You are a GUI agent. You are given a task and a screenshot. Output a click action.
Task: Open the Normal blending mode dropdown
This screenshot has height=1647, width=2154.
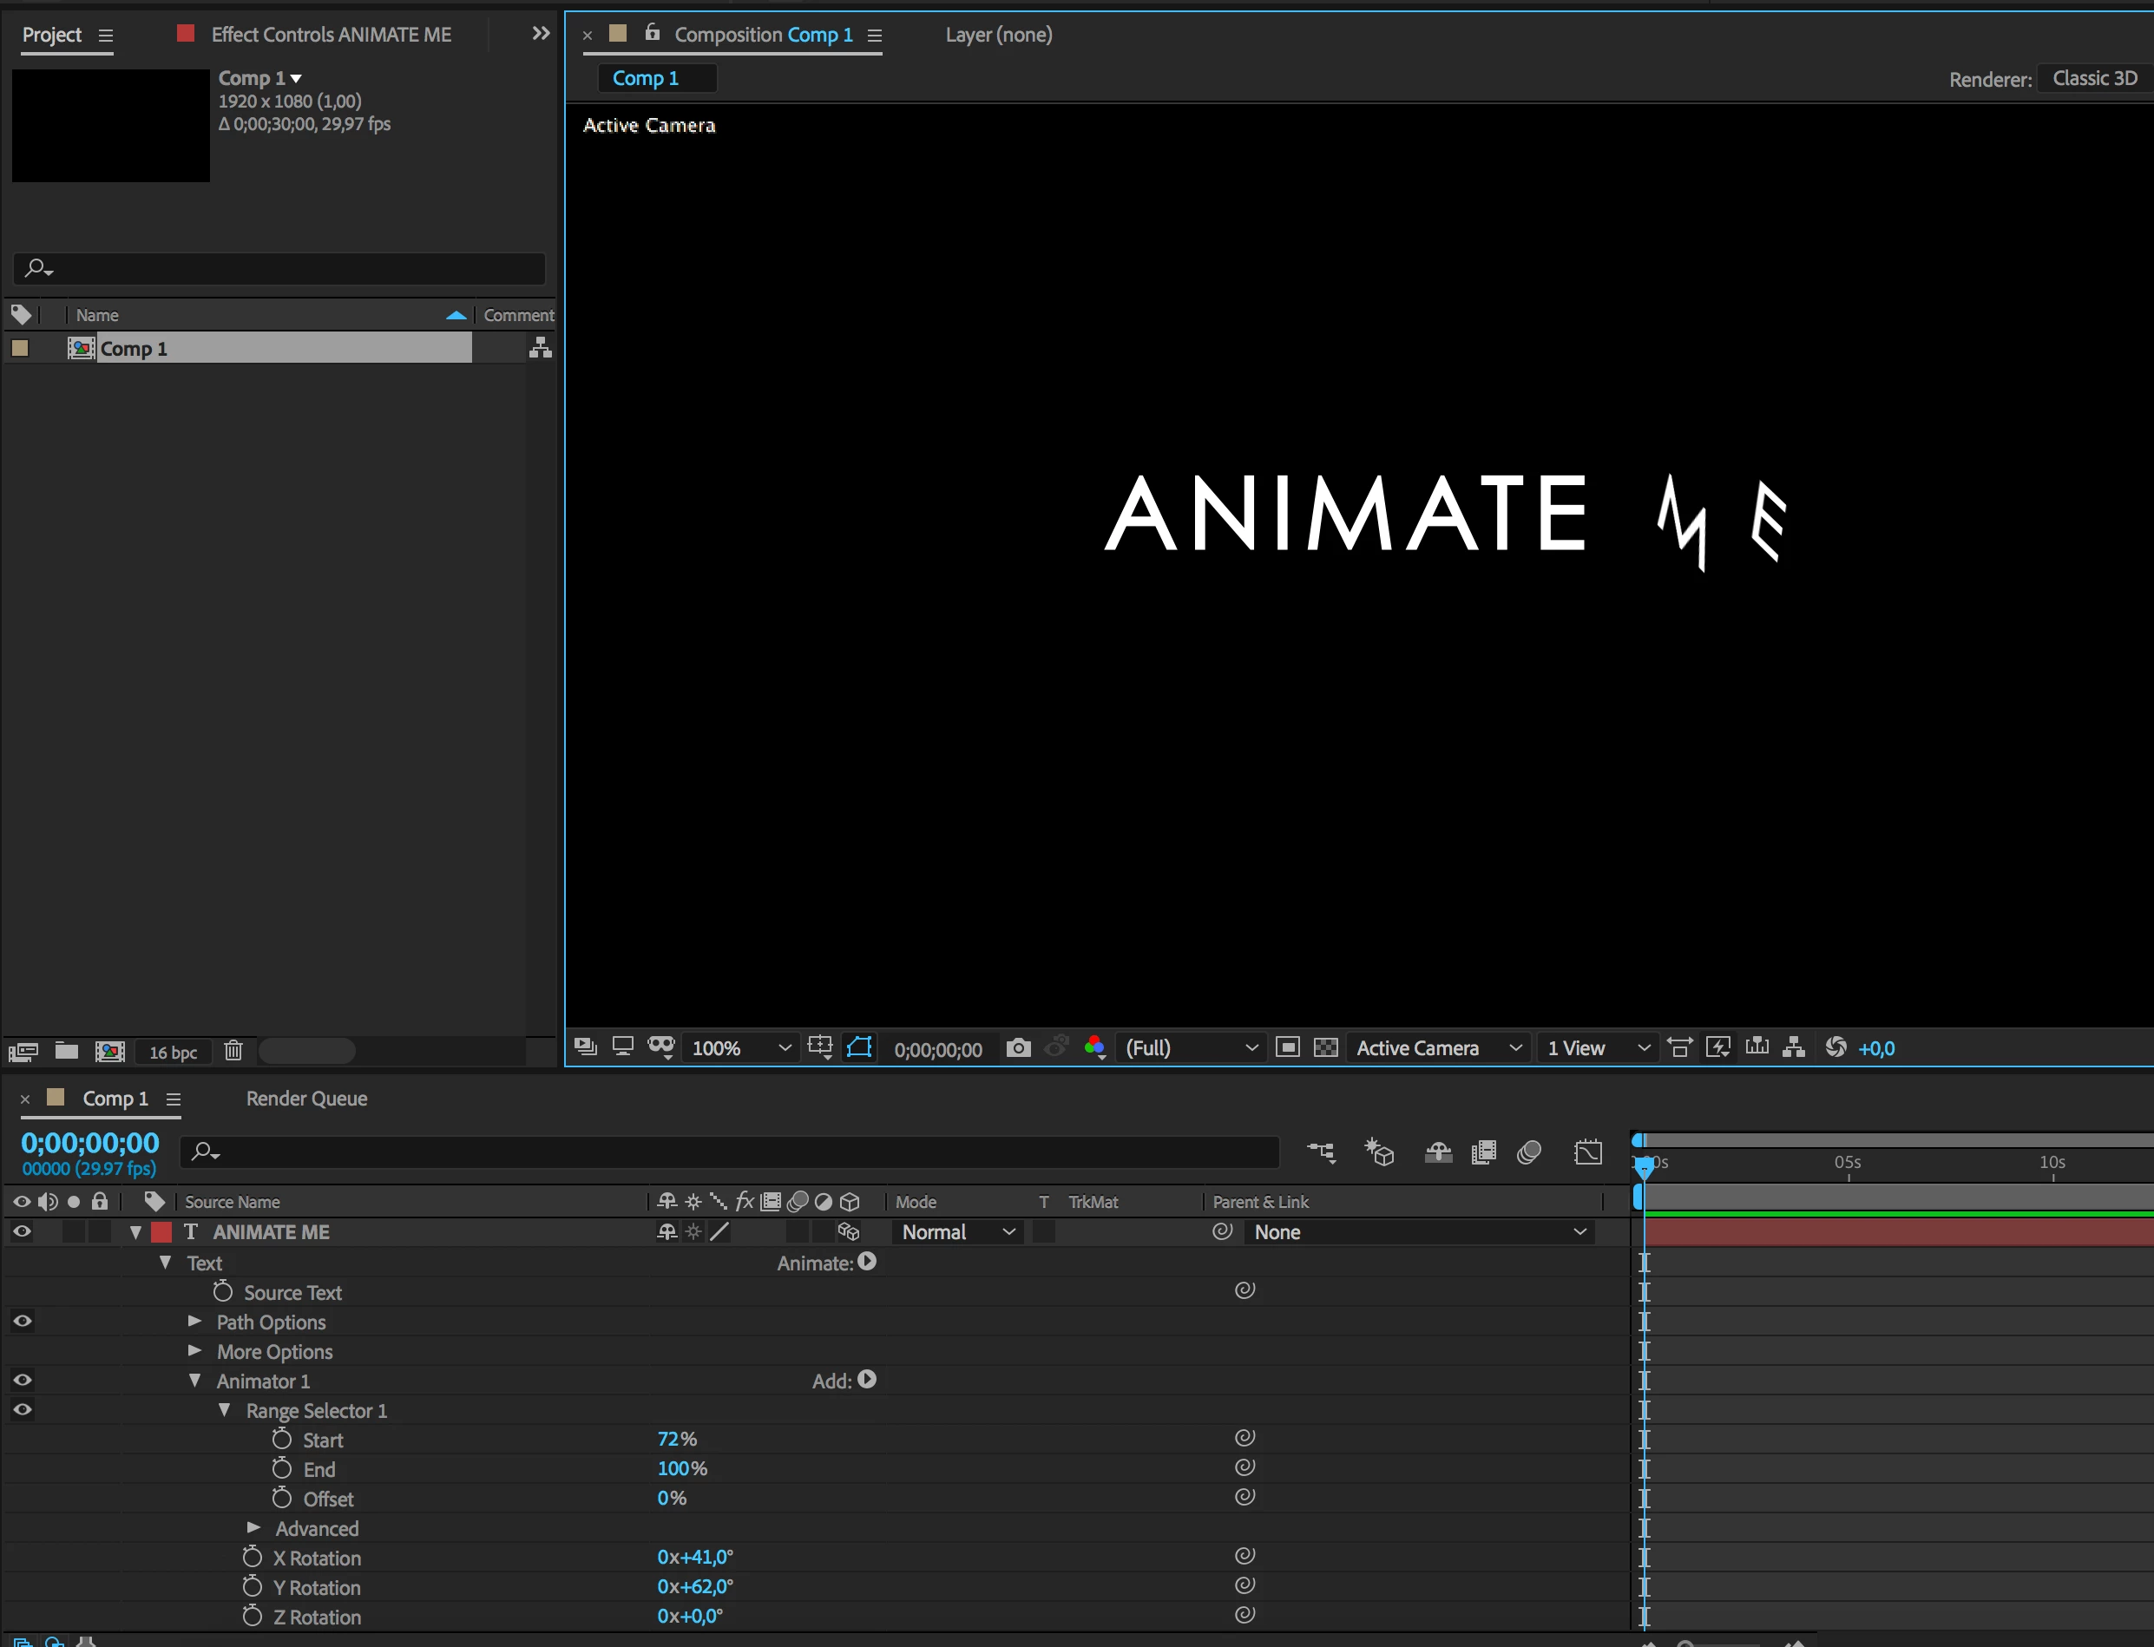point(957,1232)
